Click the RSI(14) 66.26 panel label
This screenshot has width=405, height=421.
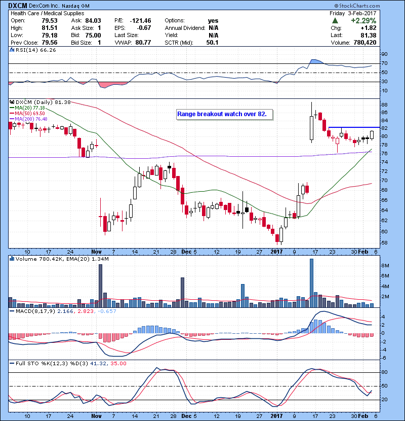coord(36,50)
